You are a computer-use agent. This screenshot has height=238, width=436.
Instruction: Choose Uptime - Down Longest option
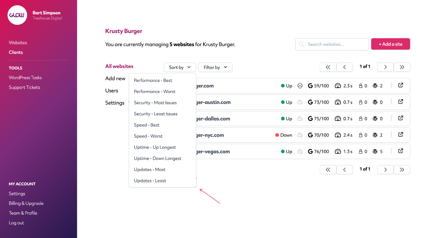click(157, 158)
